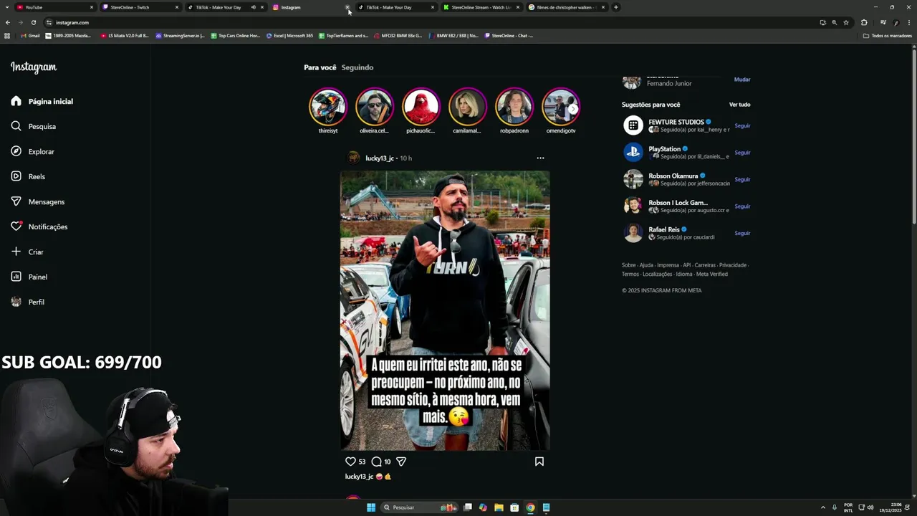Screen dimensions: 917x516
Task: Open Notificações heart in sidebar
Action: tap(39, 226)
